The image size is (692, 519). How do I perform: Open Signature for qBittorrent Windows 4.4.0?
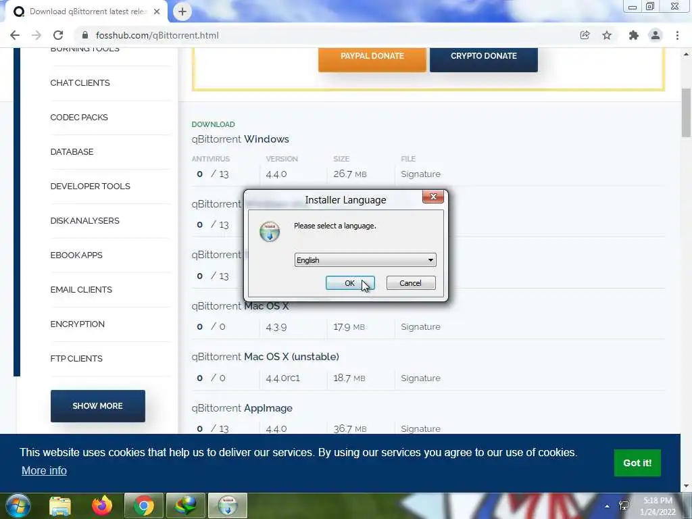tap(420, 174)
